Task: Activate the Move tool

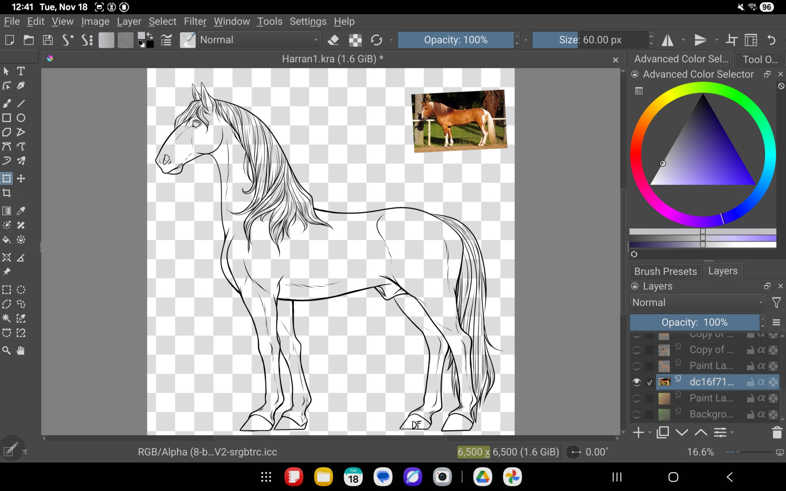Action: (x=21, y=178)
